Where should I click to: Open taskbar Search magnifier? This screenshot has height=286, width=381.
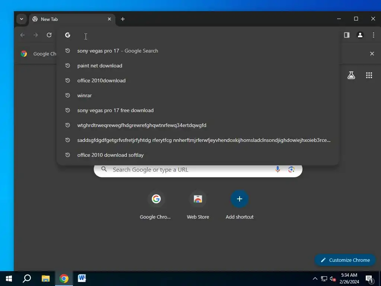click(x=27, y=279)
